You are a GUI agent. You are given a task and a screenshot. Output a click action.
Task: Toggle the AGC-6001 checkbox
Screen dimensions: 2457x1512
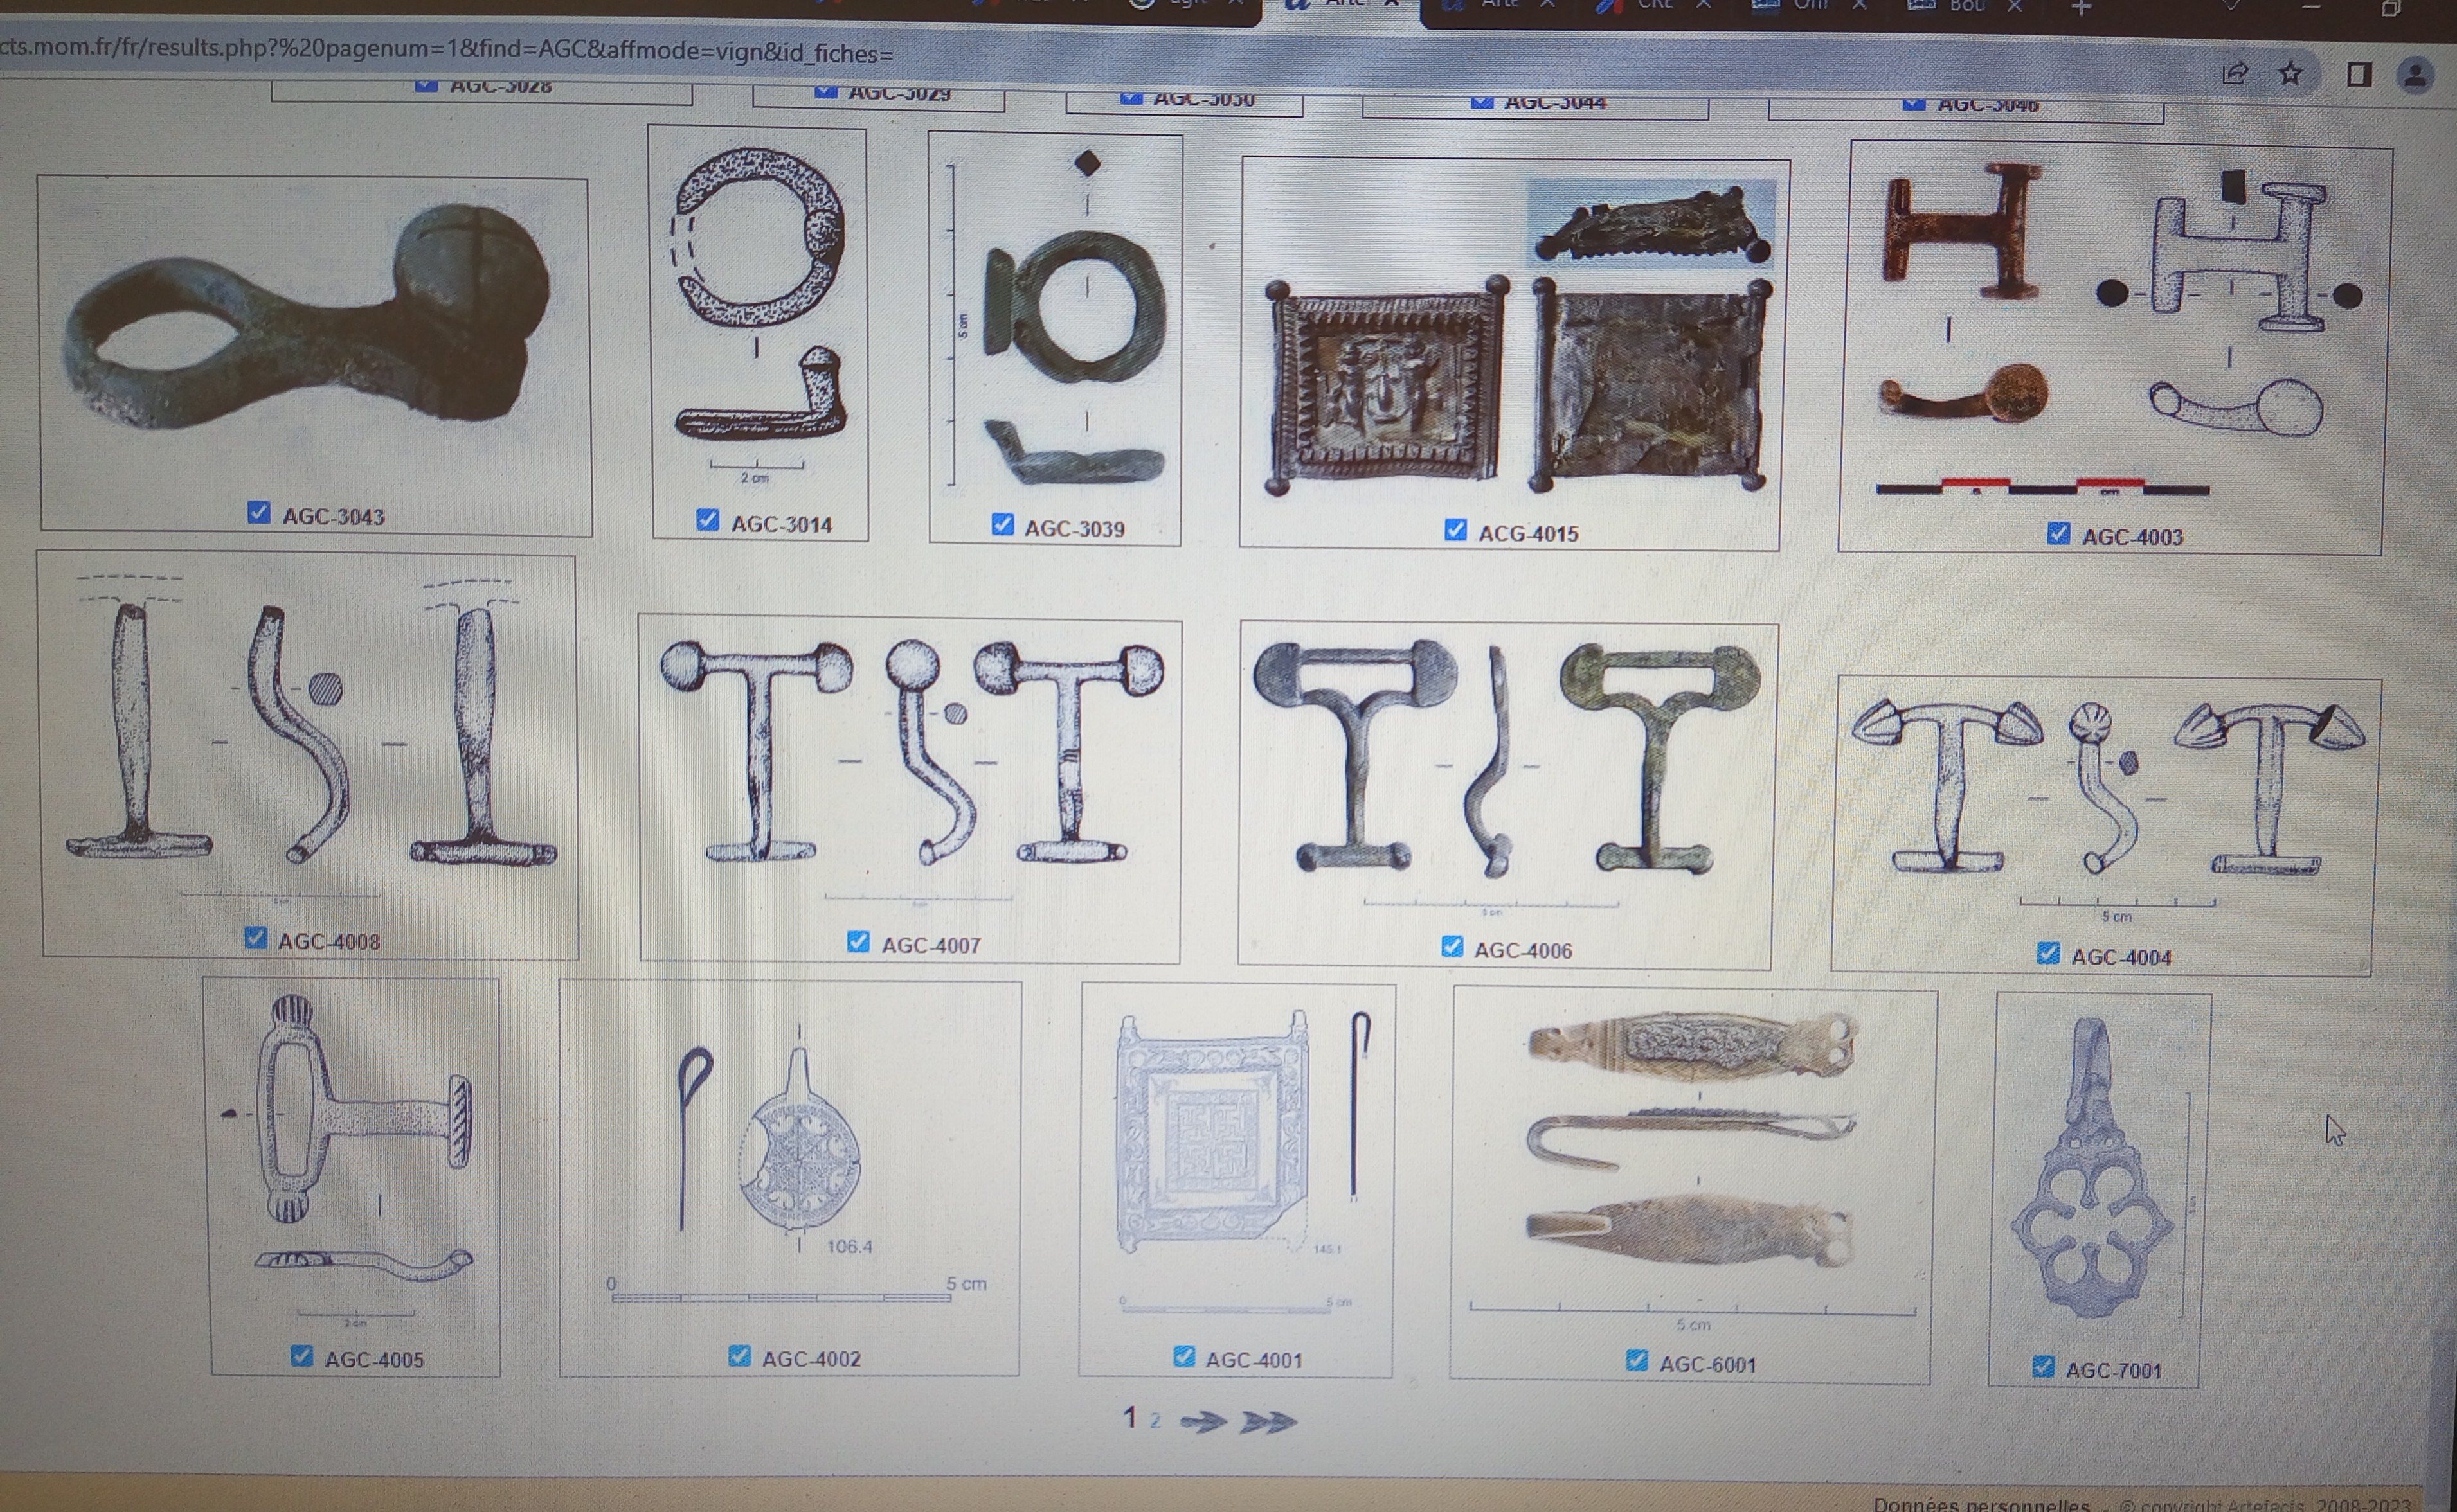[1637, 1360]
